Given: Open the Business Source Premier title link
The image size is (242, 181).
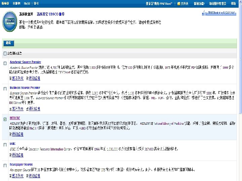Looking at the screenshot, I should click(x=25, y=87).
